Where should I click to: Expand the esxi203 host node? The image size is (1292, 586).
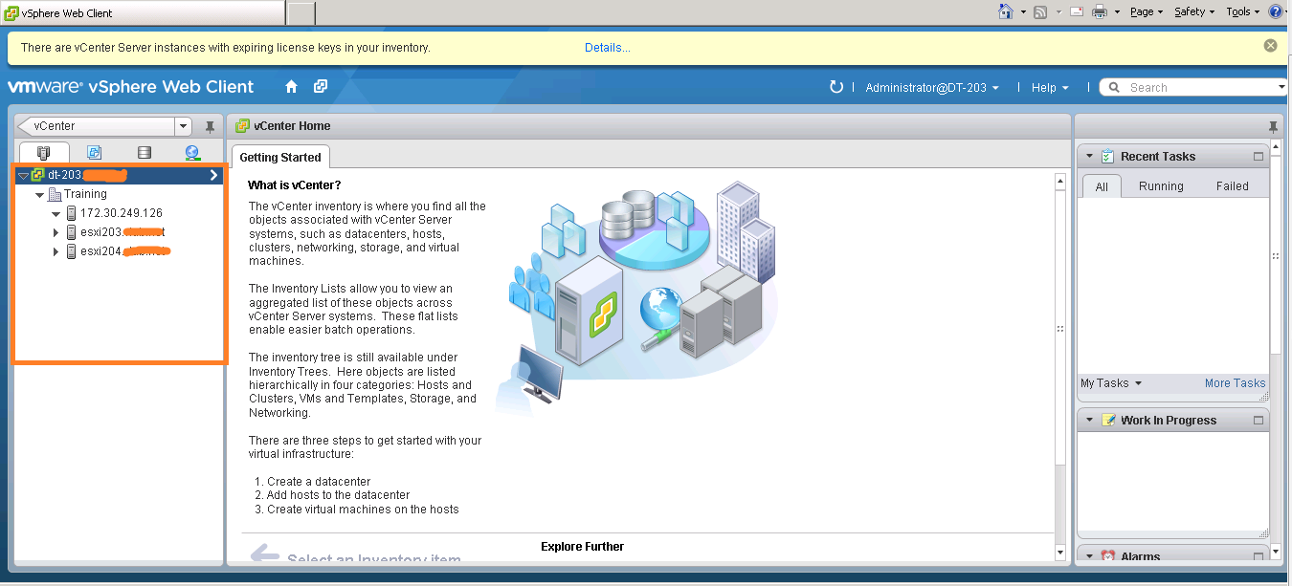point(56,231)
